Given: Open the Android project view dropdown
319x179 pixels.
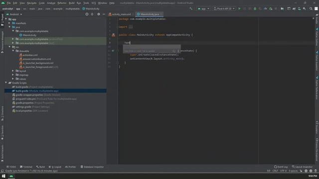Looking at the screenshot, I should 14,14.
